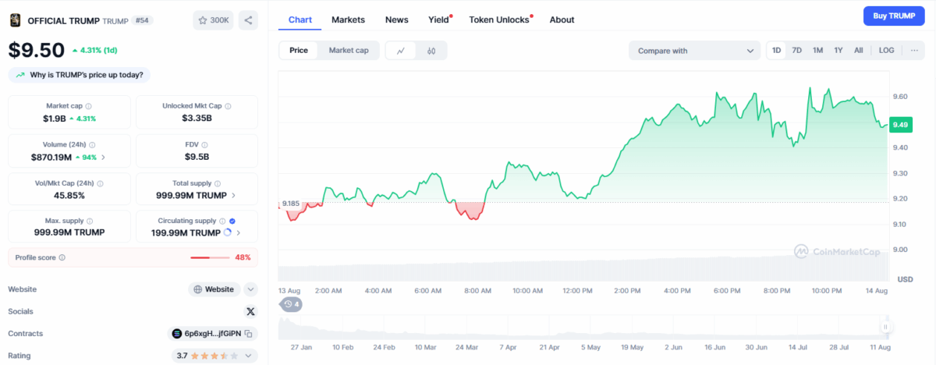Click the Buy TRUMP button

point(894,16)
